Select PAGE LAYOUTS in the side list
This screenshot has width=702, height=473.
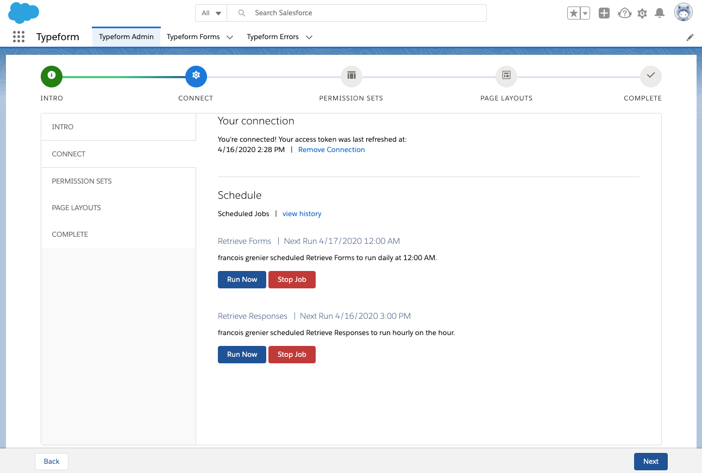pyautogui.click(x=118, y=207)
